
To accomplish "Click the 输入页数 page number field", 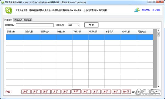I will tap(146, 92).
